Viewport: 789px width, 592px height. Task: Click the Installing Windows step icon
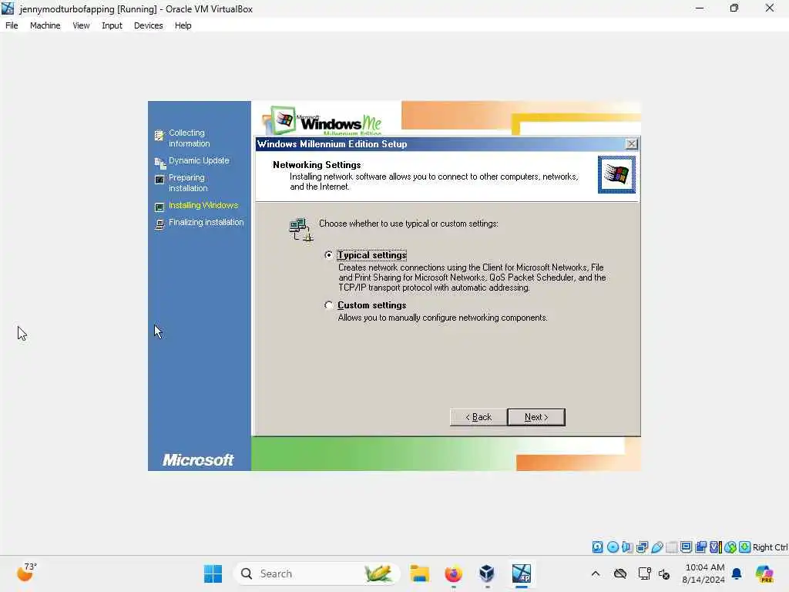[159, 207]
